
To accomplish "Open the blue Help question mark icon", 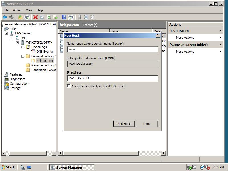I will click(x=64, y=17).
